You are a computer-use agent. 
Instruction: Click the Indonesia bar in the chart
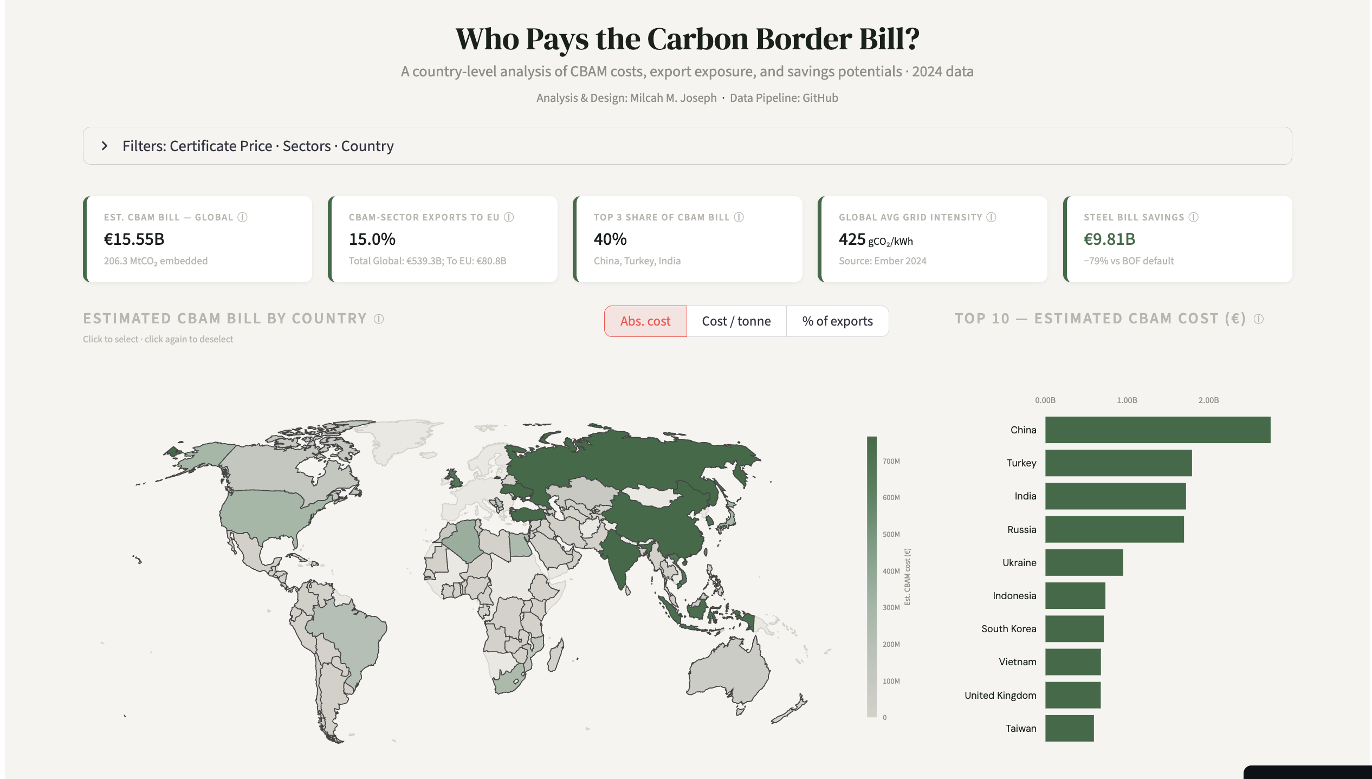[1075, 596]
